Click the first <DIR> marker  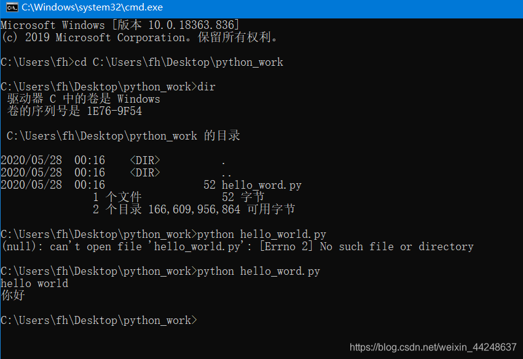(x=145, y=160)
